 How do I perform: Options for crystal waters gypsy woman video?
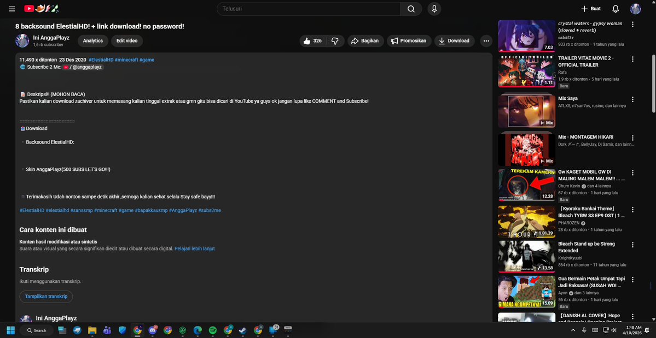[x=632, y=24]
